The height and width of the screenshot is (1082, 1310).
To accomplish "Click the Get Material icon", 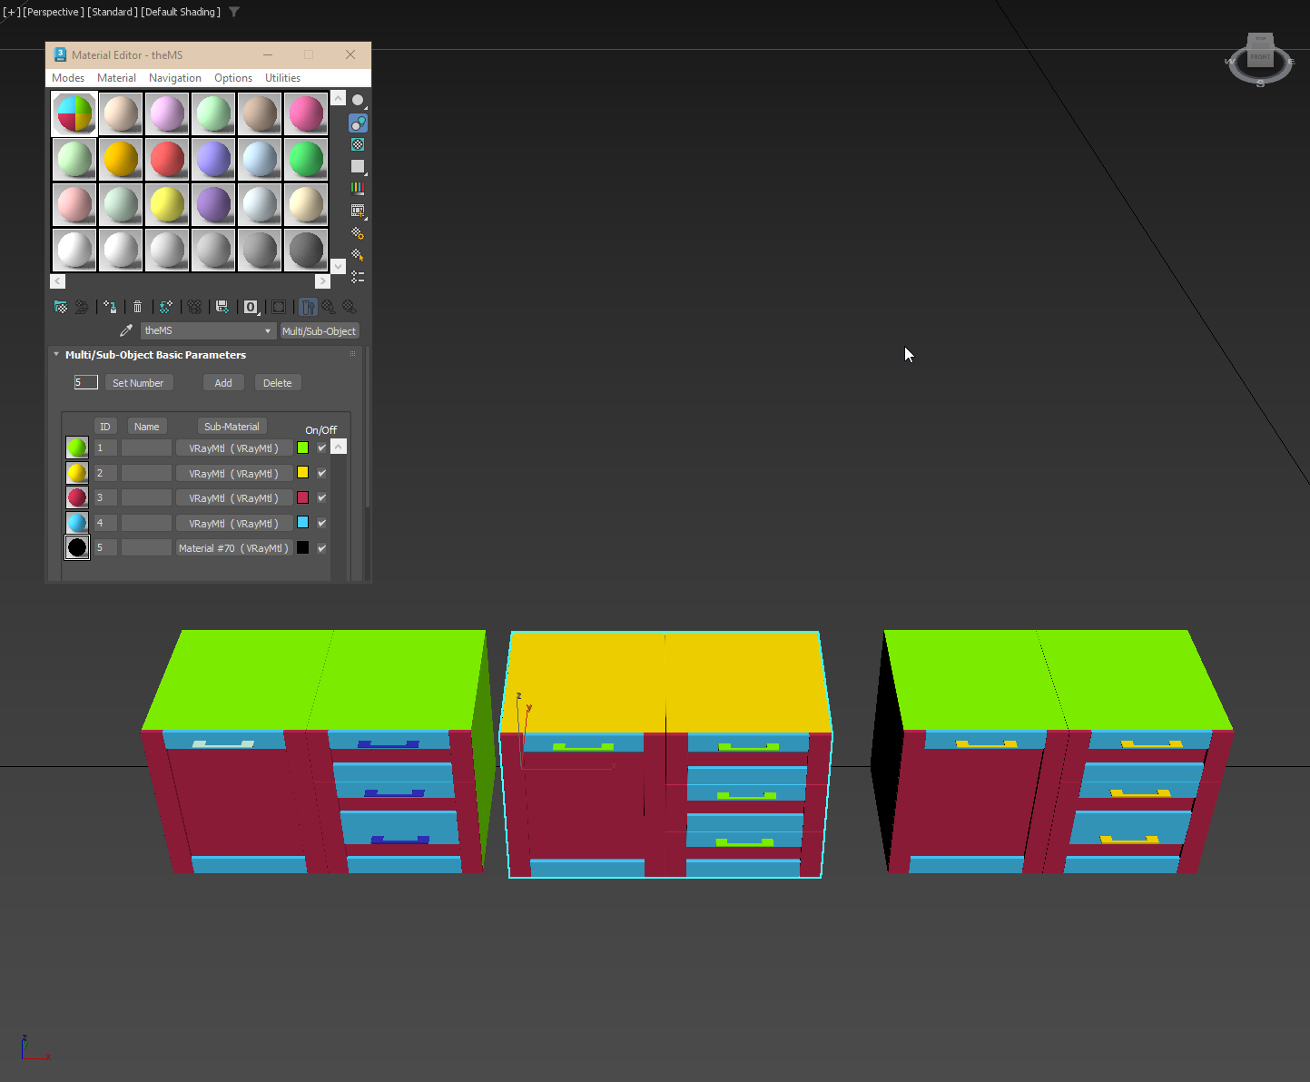I will click(61, 307).
